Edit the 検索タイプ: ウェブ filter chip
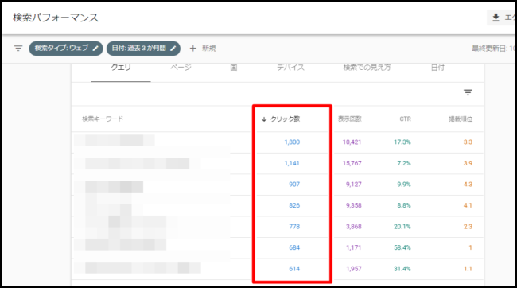The image size is (517, 288). tap(66, 49)
